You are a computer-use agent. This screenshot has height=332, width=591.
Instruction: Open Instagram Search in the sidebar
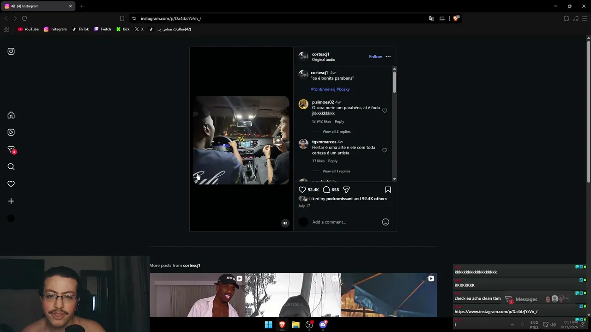point(11,167)
